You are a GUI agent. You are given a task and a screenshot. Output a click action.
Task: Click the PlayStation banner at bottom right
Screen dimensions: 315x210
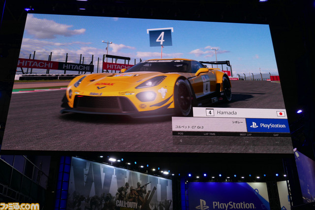coord(227,196)
